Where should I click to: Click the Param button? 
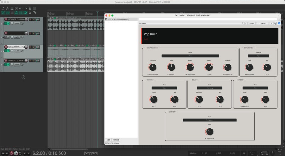click(252, 23)
